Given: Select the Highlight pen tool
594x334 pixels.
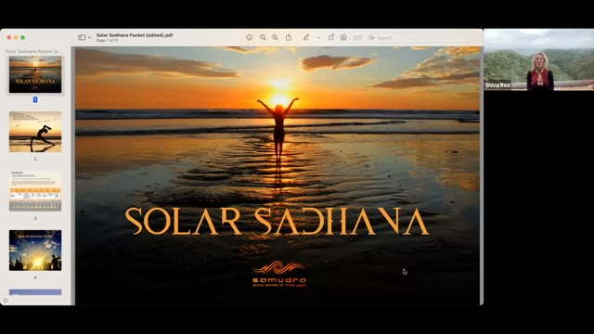Looking at the screenshot, I should tap(306, 37).
